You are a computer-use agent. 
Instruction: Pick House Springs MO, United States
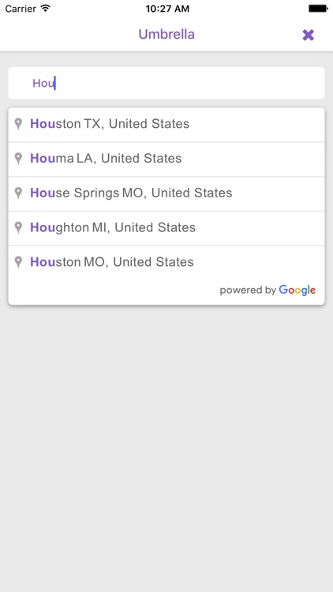(166, 193)
